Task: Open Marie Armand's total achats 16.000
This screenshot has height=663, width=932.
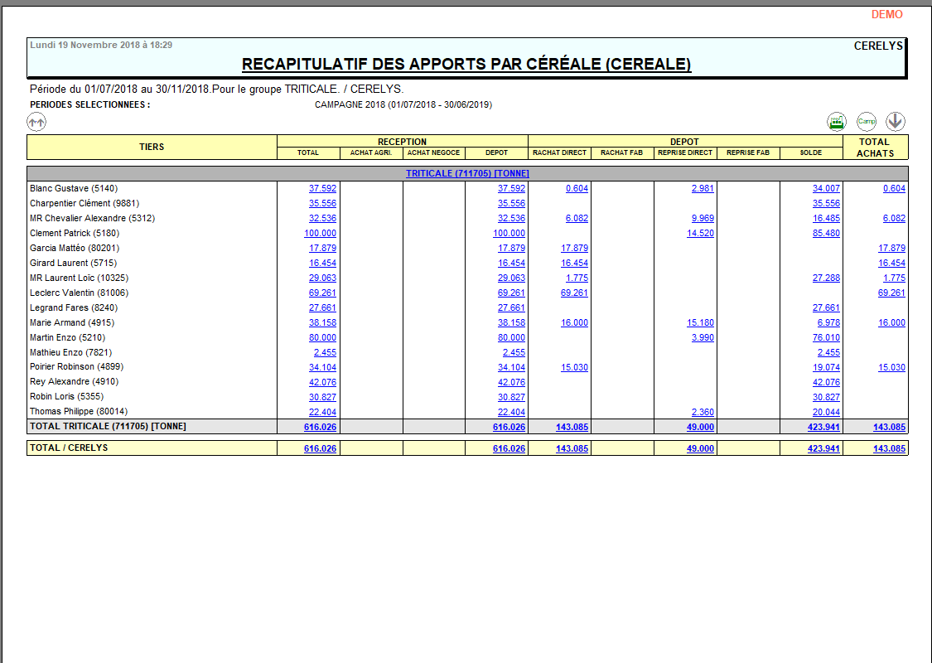Action: click(891, 323)
